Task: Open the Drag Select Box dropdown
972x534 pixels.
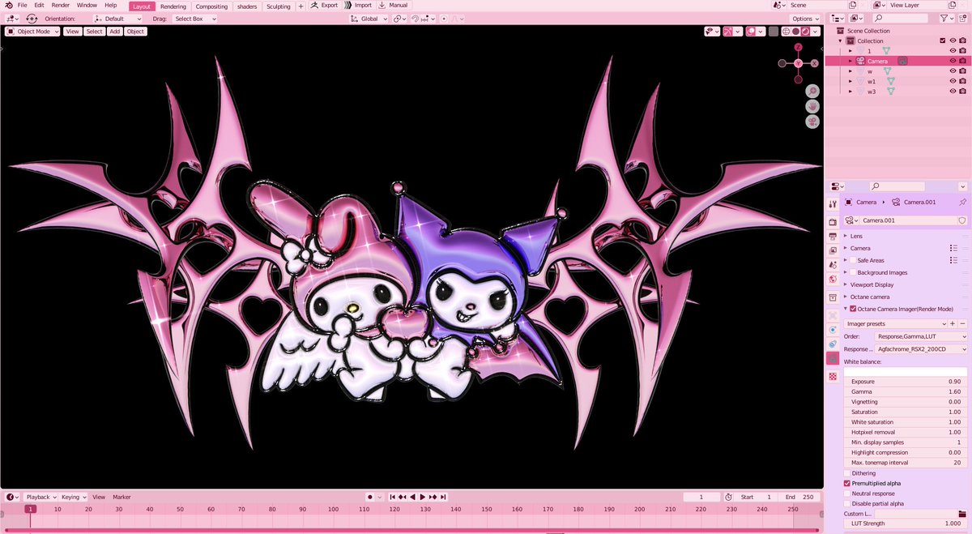Action: click(194, 19)
